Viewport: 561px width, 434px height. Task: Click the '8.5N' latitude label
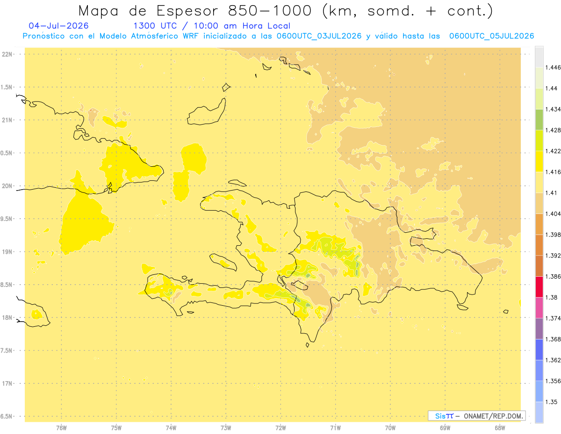[7, 285]
